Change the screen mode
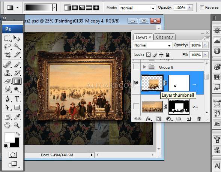The width and height of the screenshot is (221, 172). click(x=13, y=164)
